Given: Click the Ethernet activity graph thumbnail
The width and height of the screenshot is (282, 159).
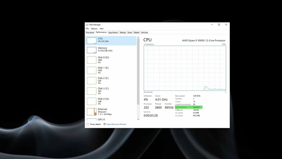Looking at the screenshot, I should [91, 112].
